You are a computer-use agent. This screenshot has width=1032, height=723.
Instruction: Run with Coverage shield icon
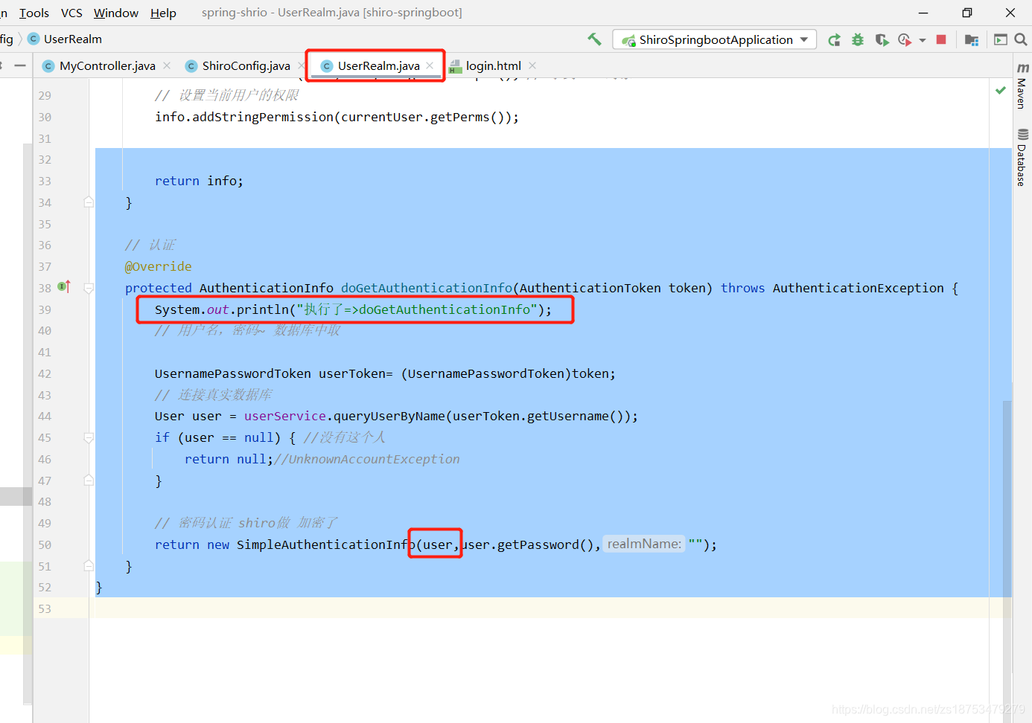[882, 39]
